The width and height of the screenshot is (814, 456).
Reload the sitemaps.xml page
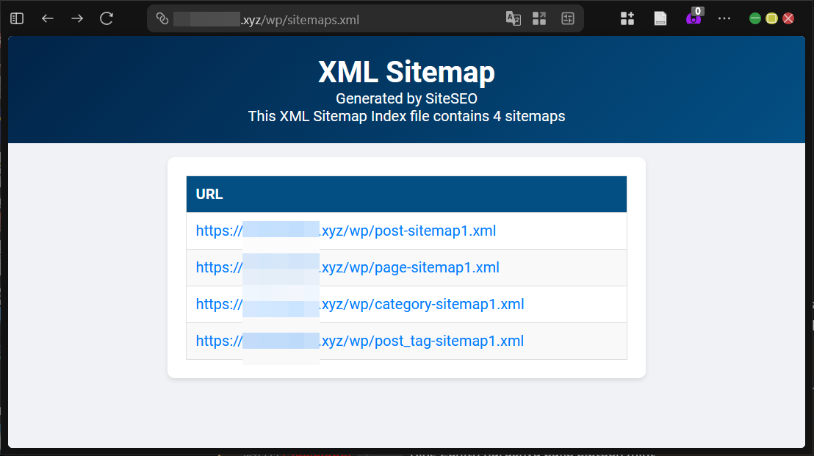coord(106,18)
